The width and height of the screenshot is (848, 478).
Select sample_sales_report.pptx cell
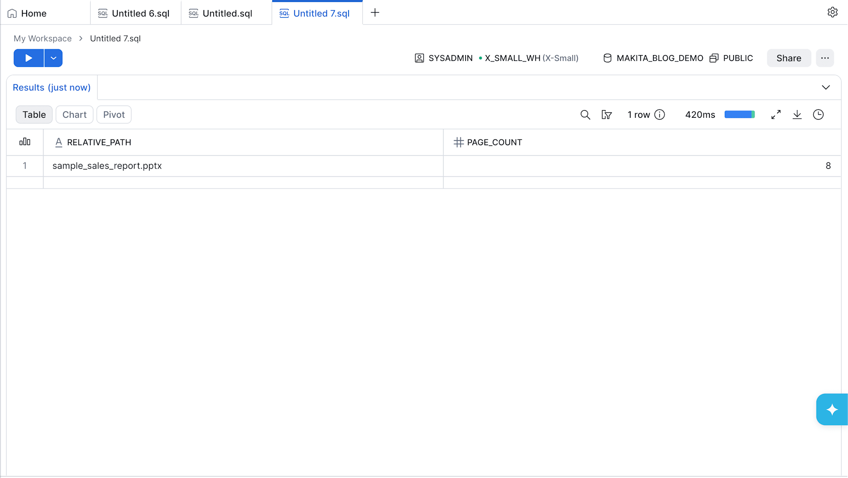243,166
